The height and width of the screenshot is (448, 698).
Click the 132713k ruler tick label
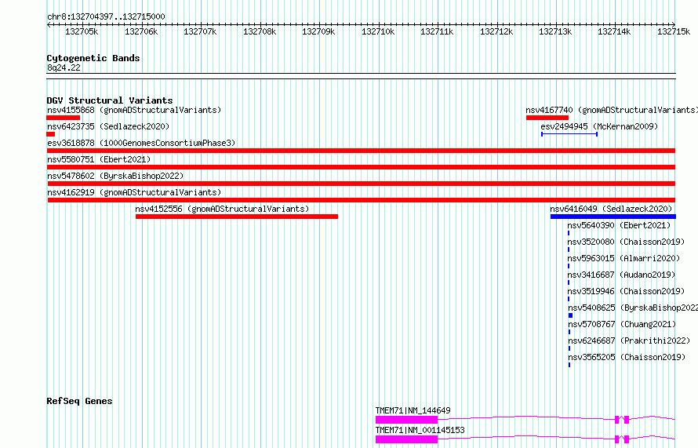555,31
